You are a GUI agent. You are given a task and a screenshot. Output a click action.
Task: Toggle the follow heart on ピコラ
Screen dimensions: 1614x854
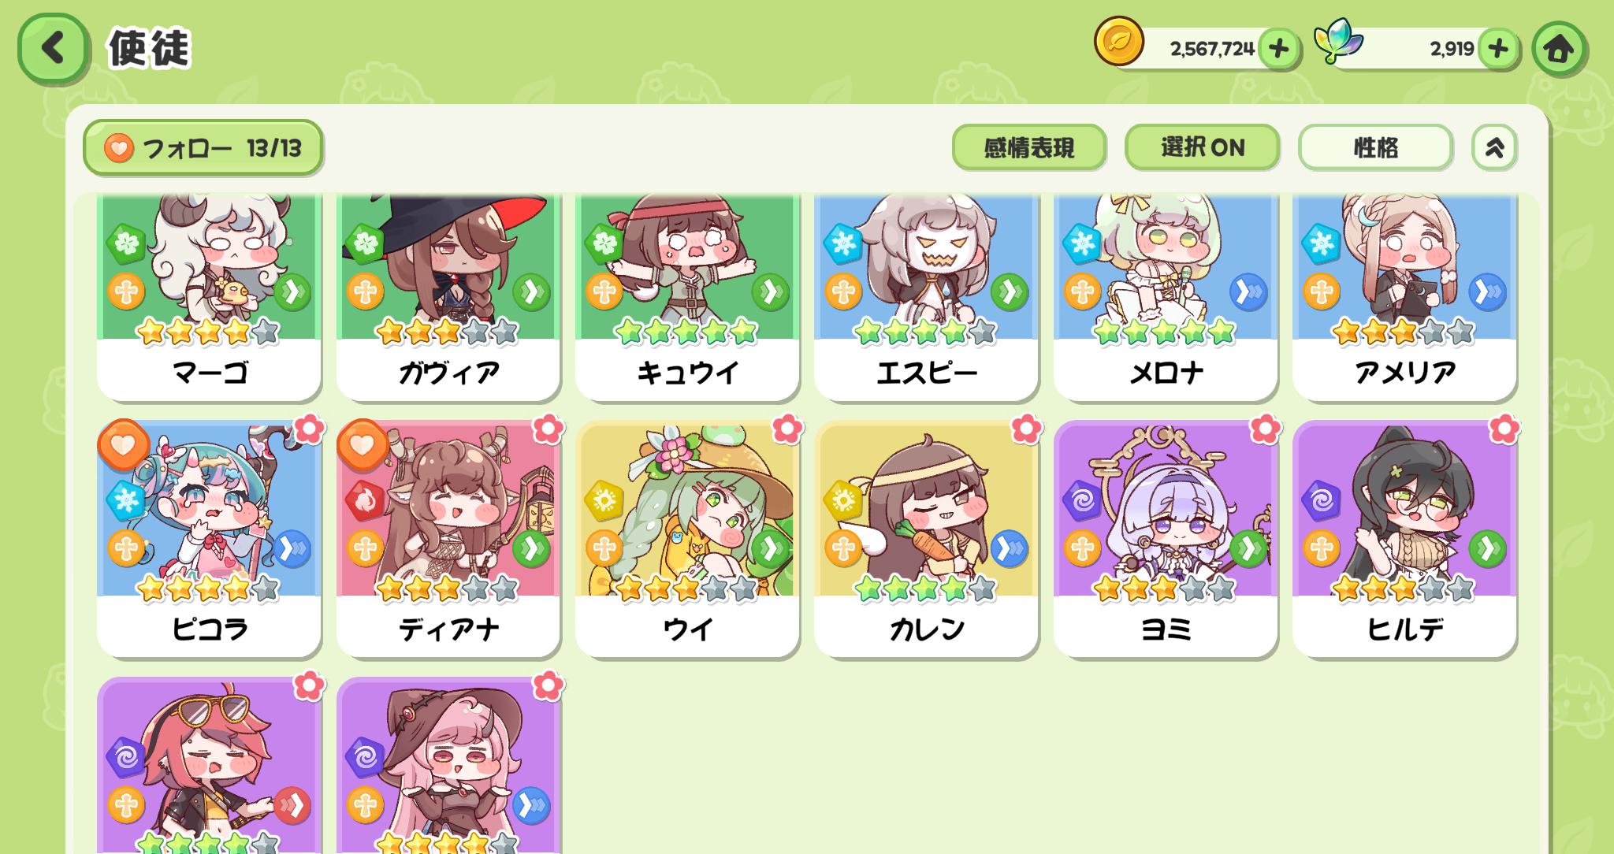pos(124,445)
